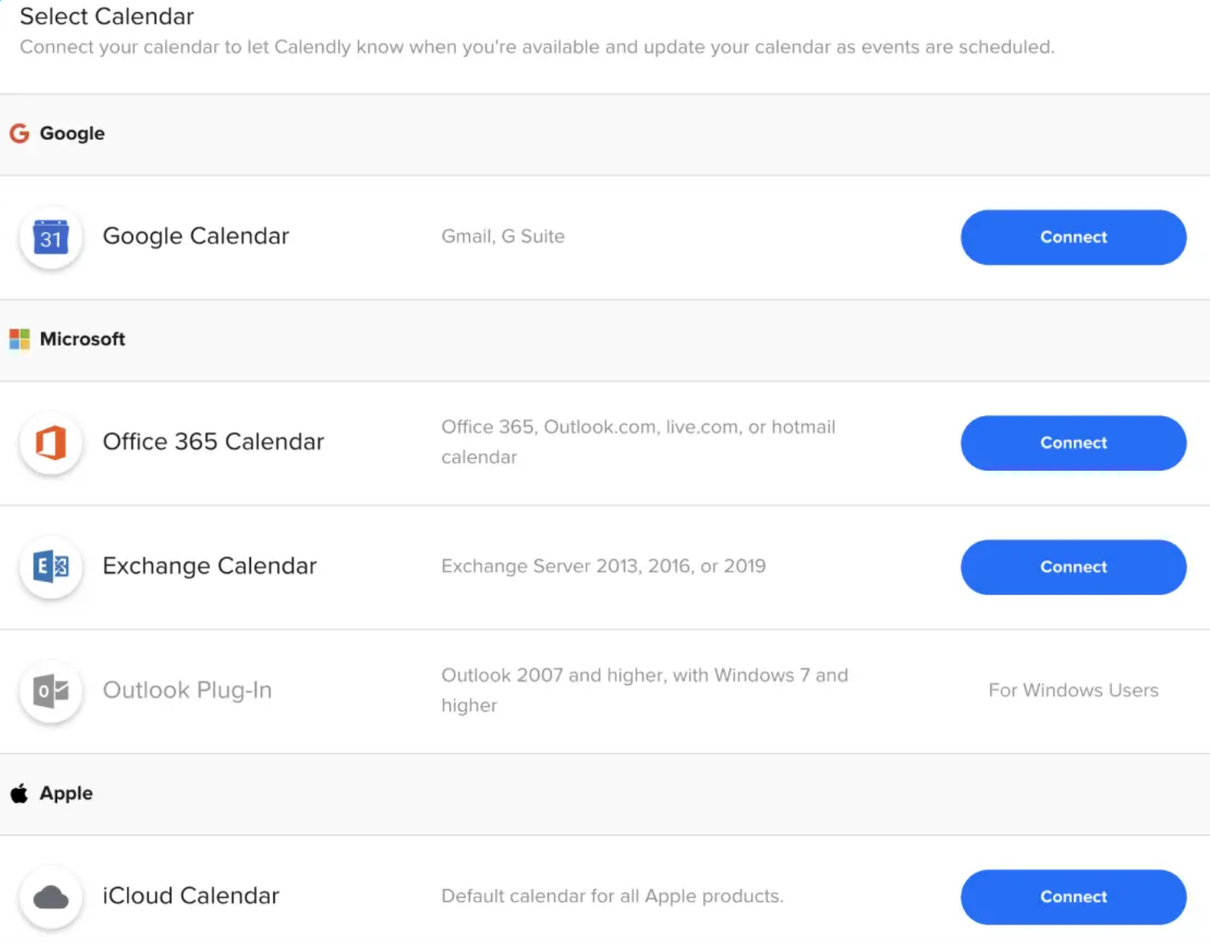The height and width of the screenshot is (945, 1210).
Task: Select the Office 365 calendar icon
Action: (x=51, y=444)
